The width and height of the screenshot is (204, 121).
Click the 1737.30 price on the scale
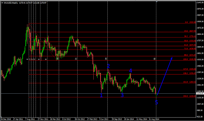click(x=200, y=41)
